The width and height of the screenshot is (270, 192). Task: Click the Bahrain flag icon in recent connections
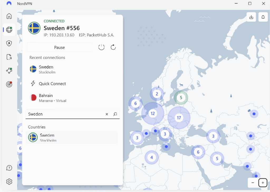pyautogui.click(x=33, y=97)
